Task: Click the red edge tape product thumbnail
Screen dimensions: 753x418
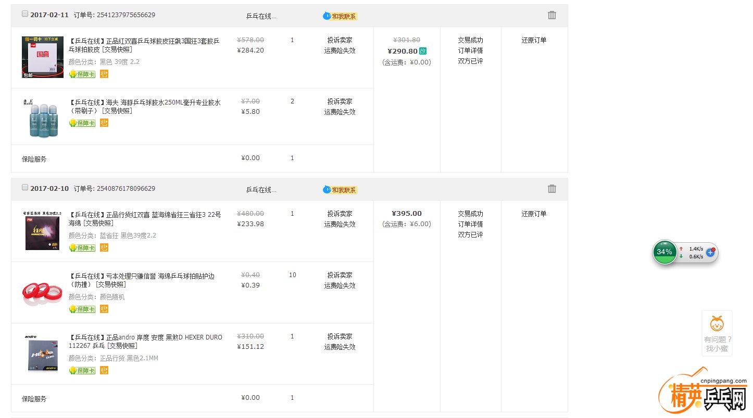Action: (x=42, y=292)
